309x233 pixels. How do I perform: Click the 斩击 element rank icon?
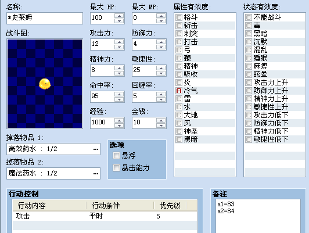click(x=179, y=26)
